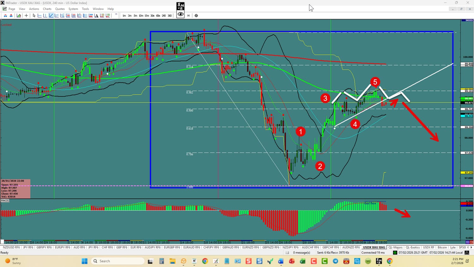Open the Charts menu
Image resolution: width=474 pixels, height=267 pixels.
tap(47, 9)
